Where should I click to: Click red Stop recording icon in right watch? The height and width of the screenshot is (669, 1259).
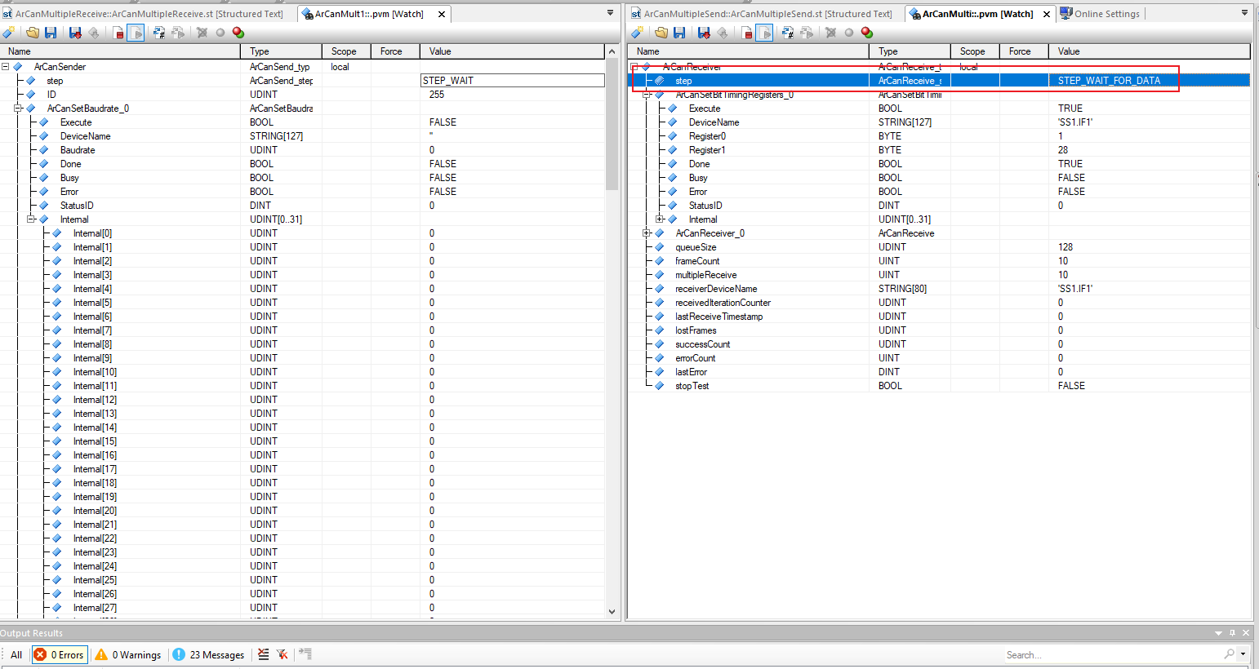[x=747, y=33]
